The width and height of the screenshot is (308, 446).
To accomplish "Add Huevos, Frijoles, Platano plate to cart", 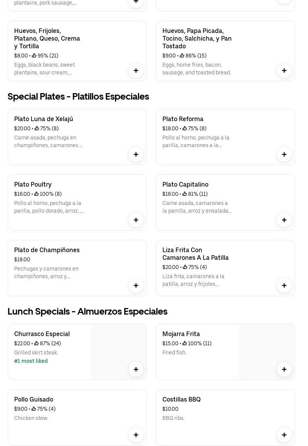I will click(x=136, y=71).
